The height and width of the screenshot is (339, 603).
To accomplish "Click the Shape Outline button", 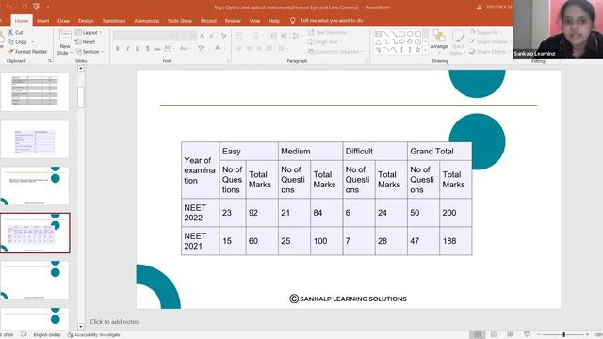I will click(x=489, y=41).
